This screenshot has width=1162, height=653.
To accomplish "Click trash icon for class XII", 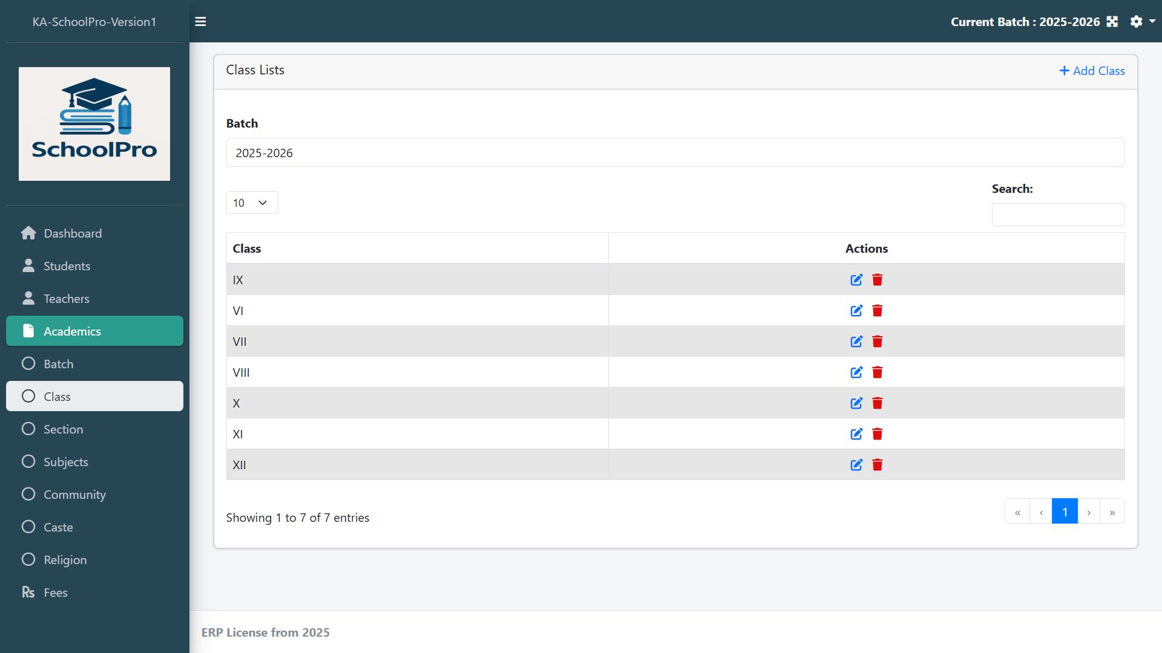I will pyautogui.click(x=877, y=465).
